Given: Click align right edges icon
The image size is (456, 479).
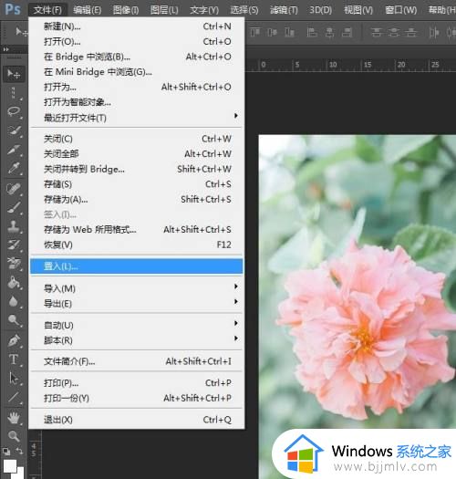Looking at the screenshot, I should [x=347, y=32].
